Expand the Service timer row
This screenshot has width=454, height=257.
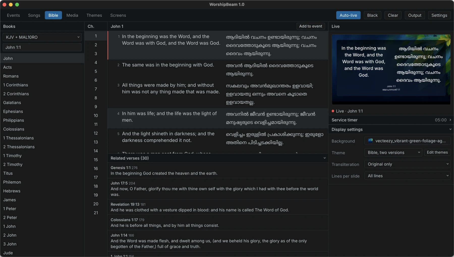tap(391, 120)
